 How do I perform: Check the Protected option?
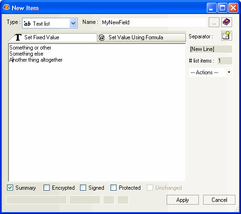click(x=113, y=187)
